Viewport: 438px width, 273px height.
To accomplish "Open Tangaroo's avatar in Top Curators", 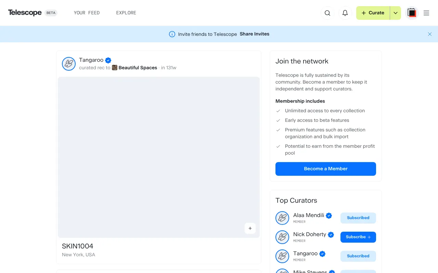I will point(282,256).
